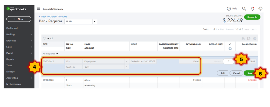Click the Next page link
Viewport: 270px width, 107px height.
coord(246,29)
